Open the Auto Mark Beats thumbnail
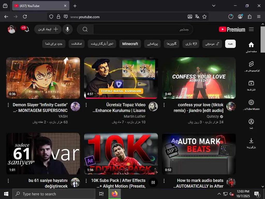 click(199, 154)
